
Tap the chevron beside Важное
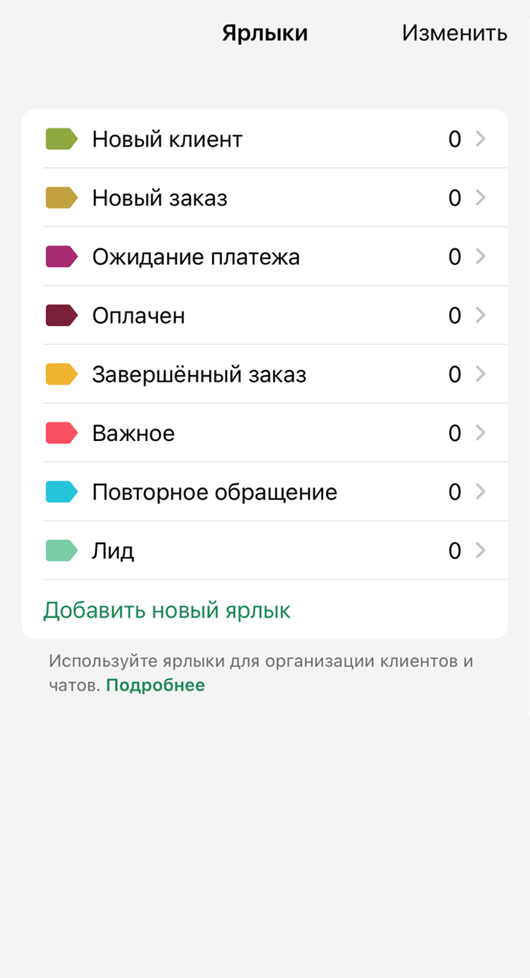click(481, 432)
